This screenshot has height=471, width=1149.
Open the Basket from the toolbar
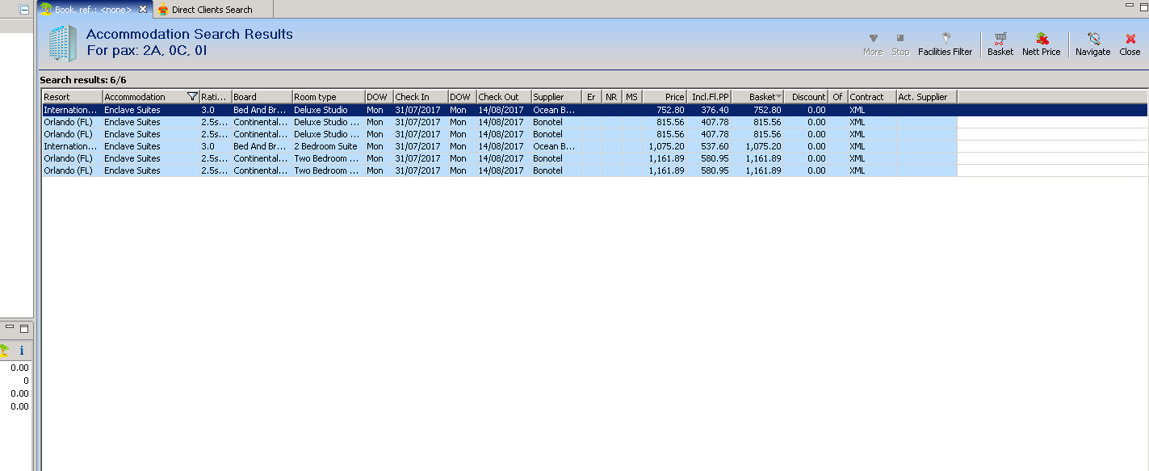tap(1000, 44)
